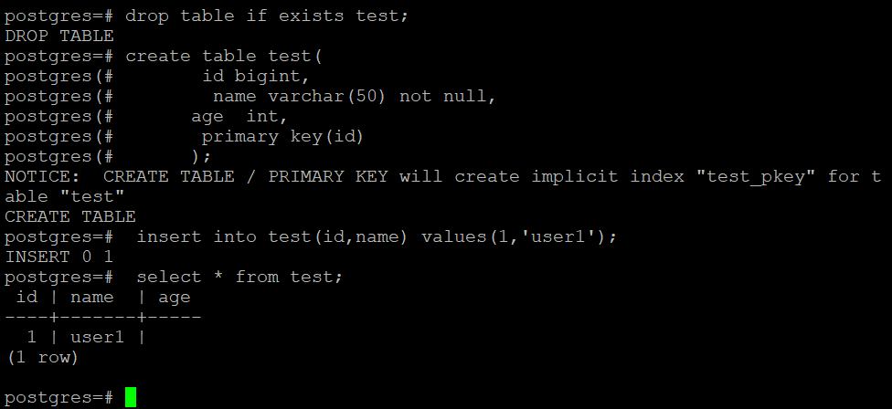This screenshot has height=409, width=892.
Task: Click the "user1" value in the result row
Action: pyautogui.click(x=97, y=337)
